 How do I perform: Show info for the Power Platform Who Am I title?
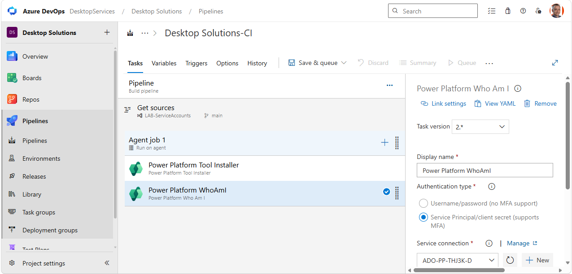click(518, 89)
